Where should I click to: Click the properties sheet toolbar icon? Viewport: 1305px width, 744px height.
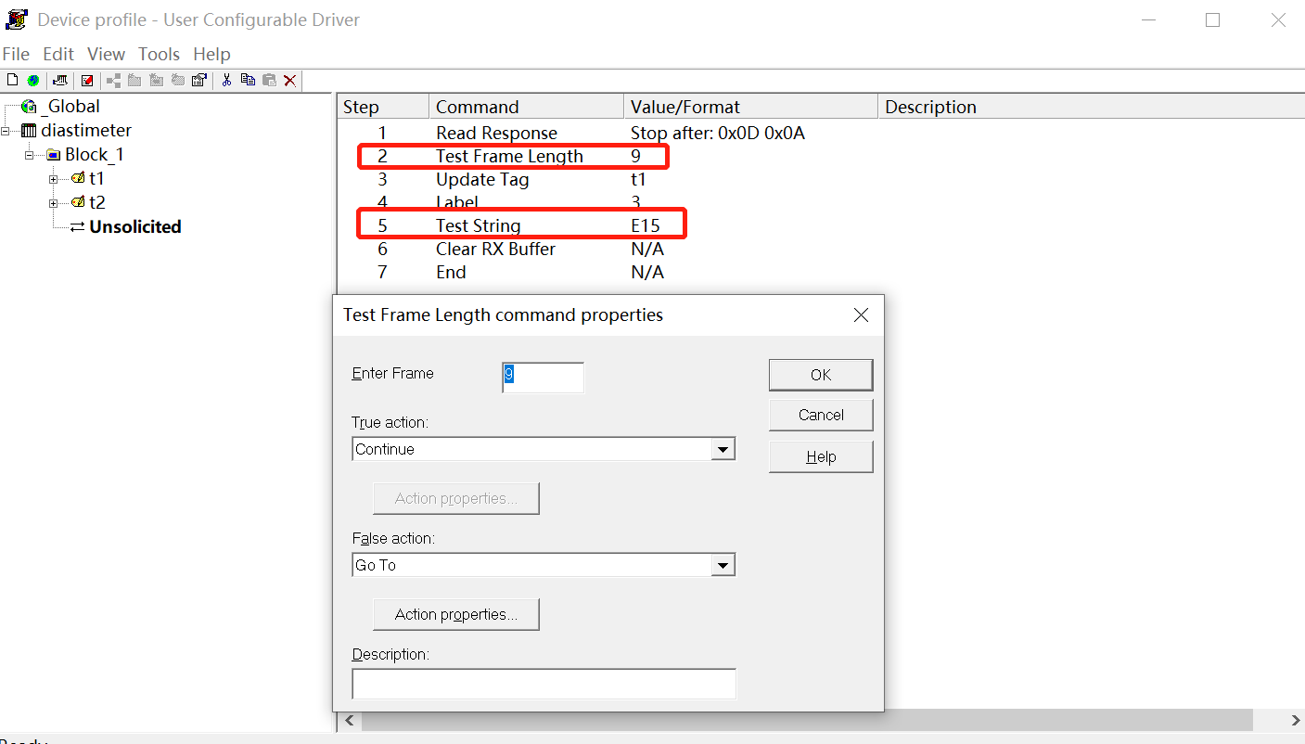click(198, 81)
